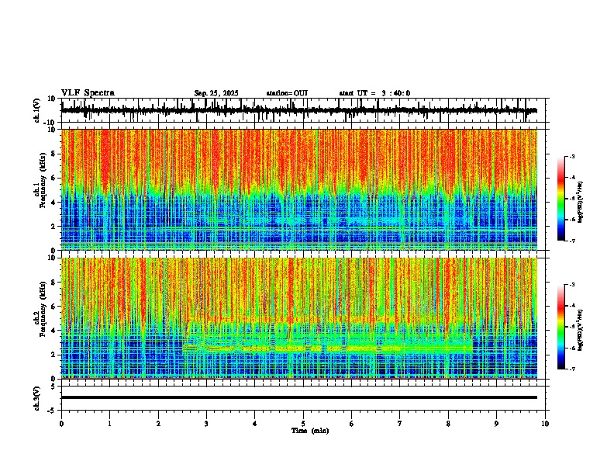614x475 pixels.
Task: Click time axis tick label '8'
Action: point(448,424)
